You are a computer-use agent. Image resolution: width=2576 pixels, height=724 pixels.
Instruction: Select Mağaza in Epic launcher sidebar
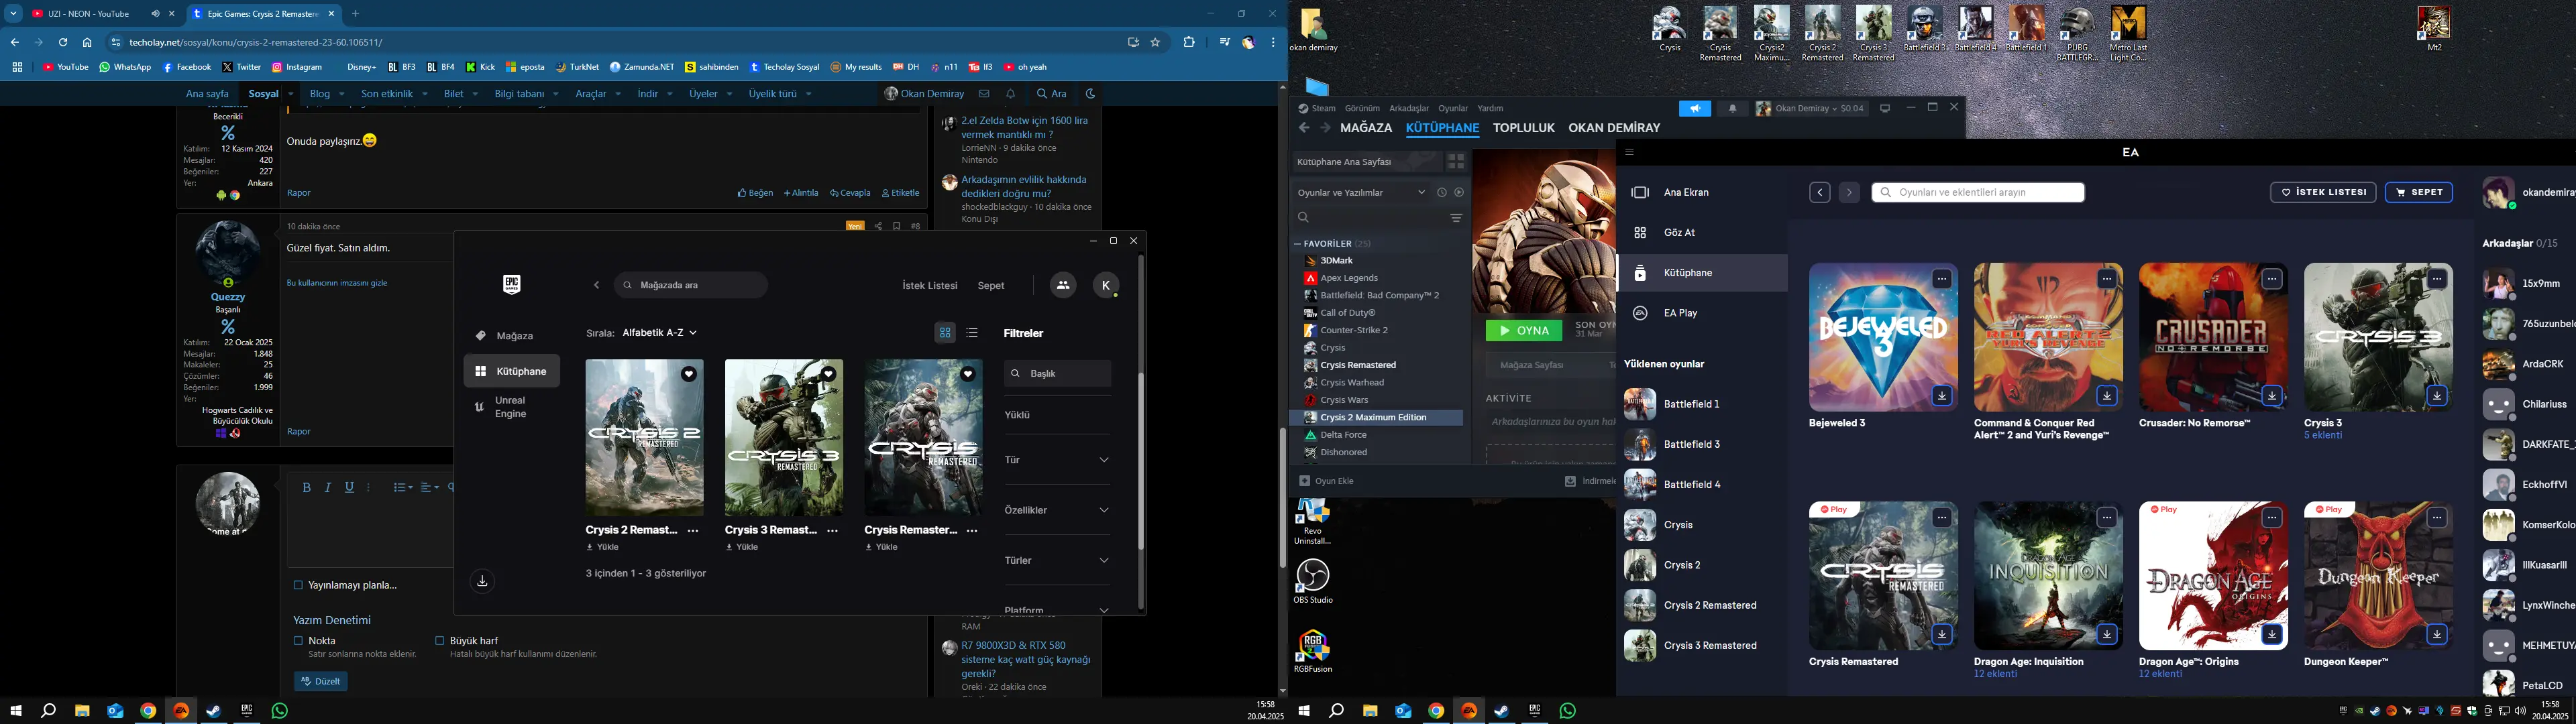point(511,336)
